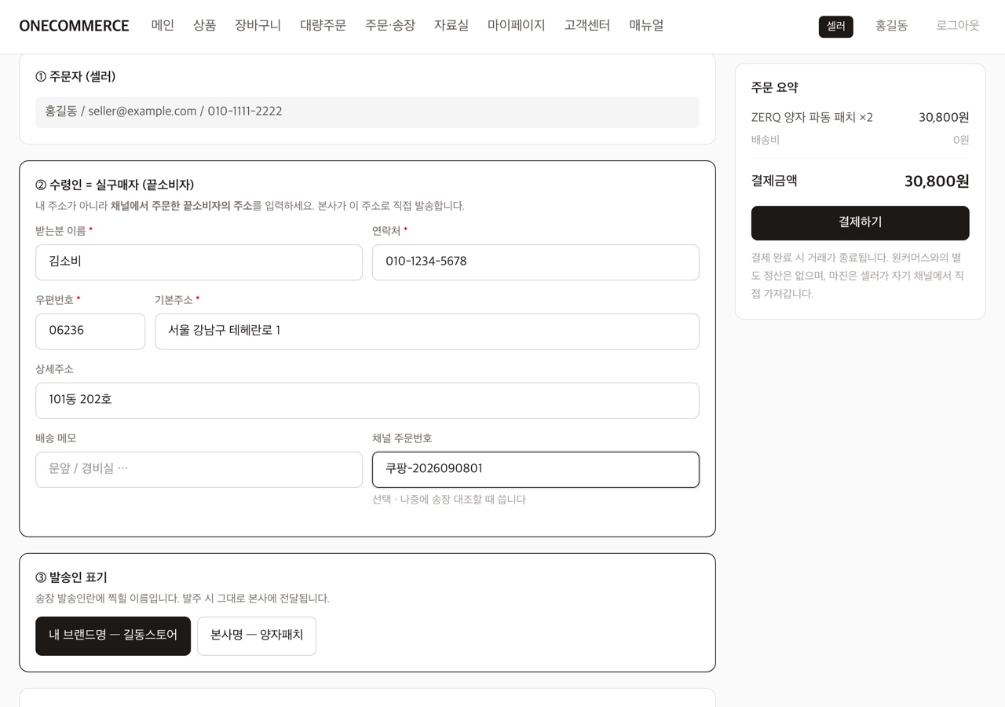Navigate to 대량주문
The image size is (1005, 707).
[x=323, y=25]
